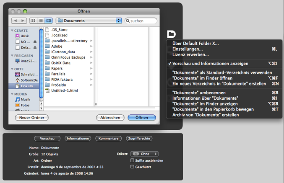Eject the Defa... volume
Viewport: 284px width, 183px height.
[35, 48]
